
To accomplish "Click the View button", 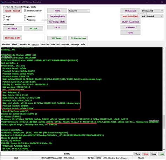I will [x=138, y=154].
